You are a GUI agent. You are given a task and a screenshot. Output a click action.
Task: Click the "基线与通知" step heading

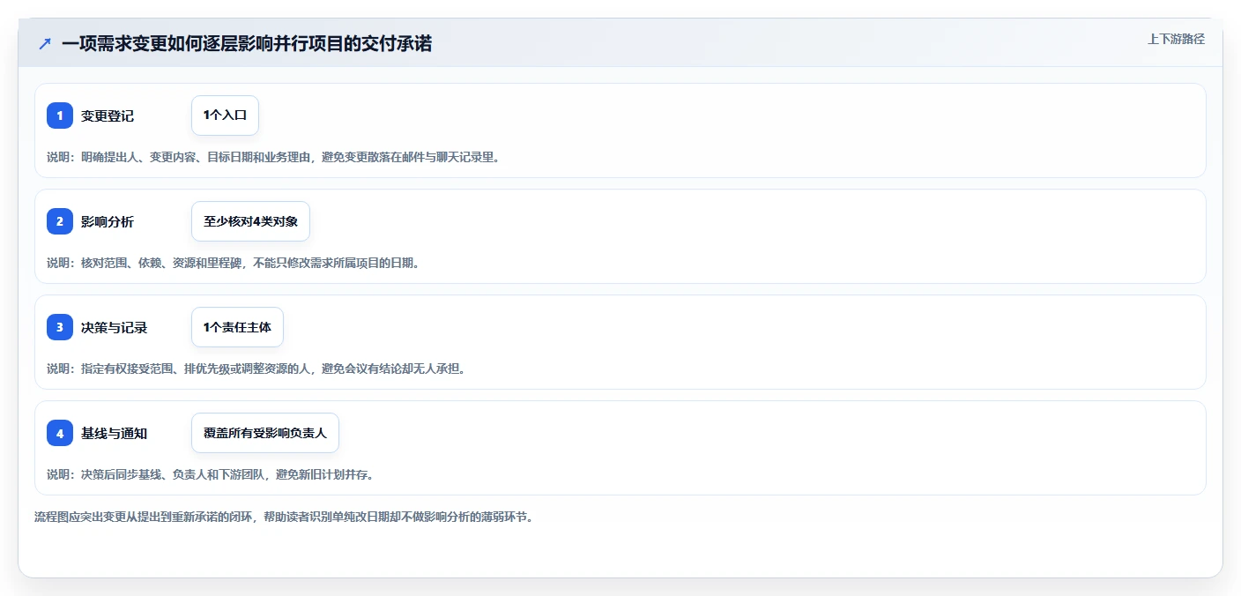[x=115, y=433]
